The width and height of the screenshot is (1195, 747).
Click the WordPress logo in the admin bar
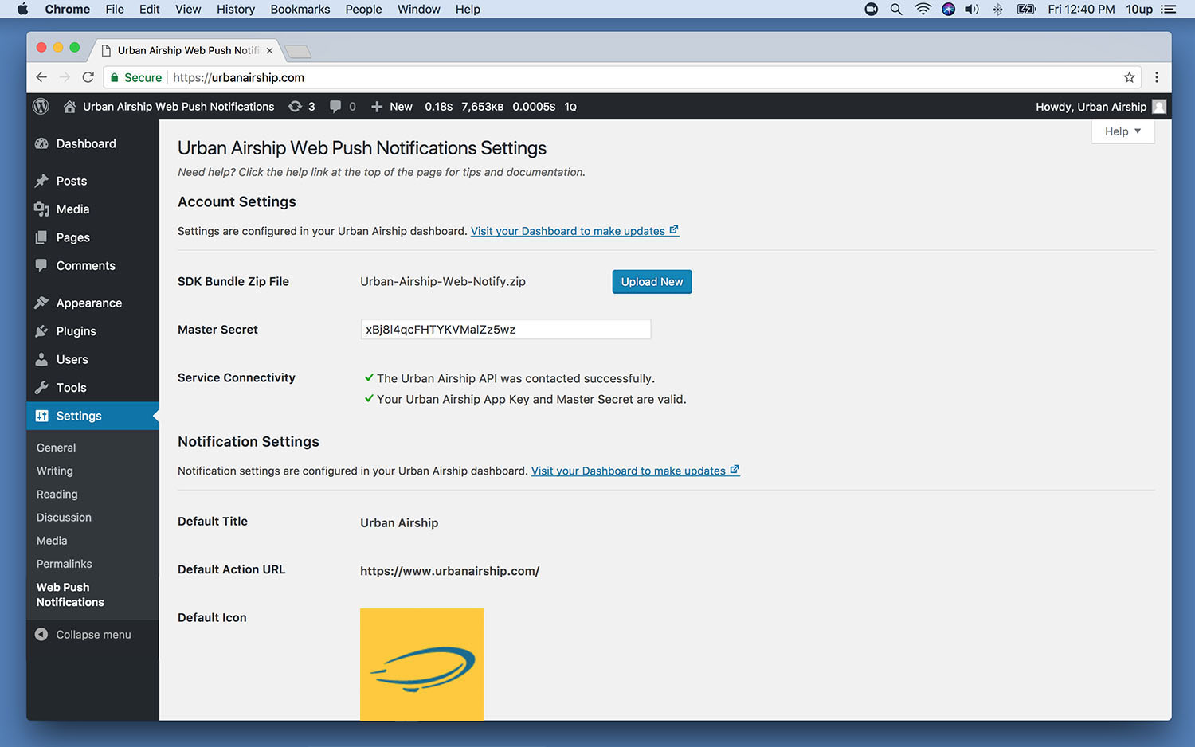pos(40,106)
